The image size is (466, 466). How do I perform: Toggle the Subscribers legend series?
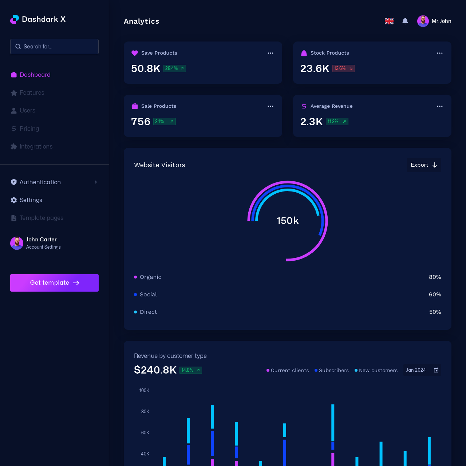coord(332,370)
